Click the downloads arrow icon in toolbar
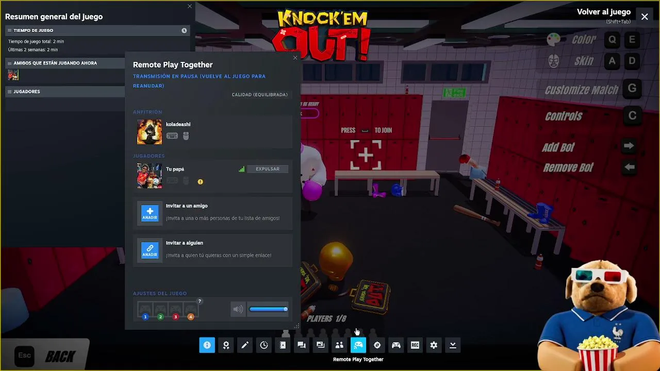The image size is (660, 371). click(x=453, y=345)
